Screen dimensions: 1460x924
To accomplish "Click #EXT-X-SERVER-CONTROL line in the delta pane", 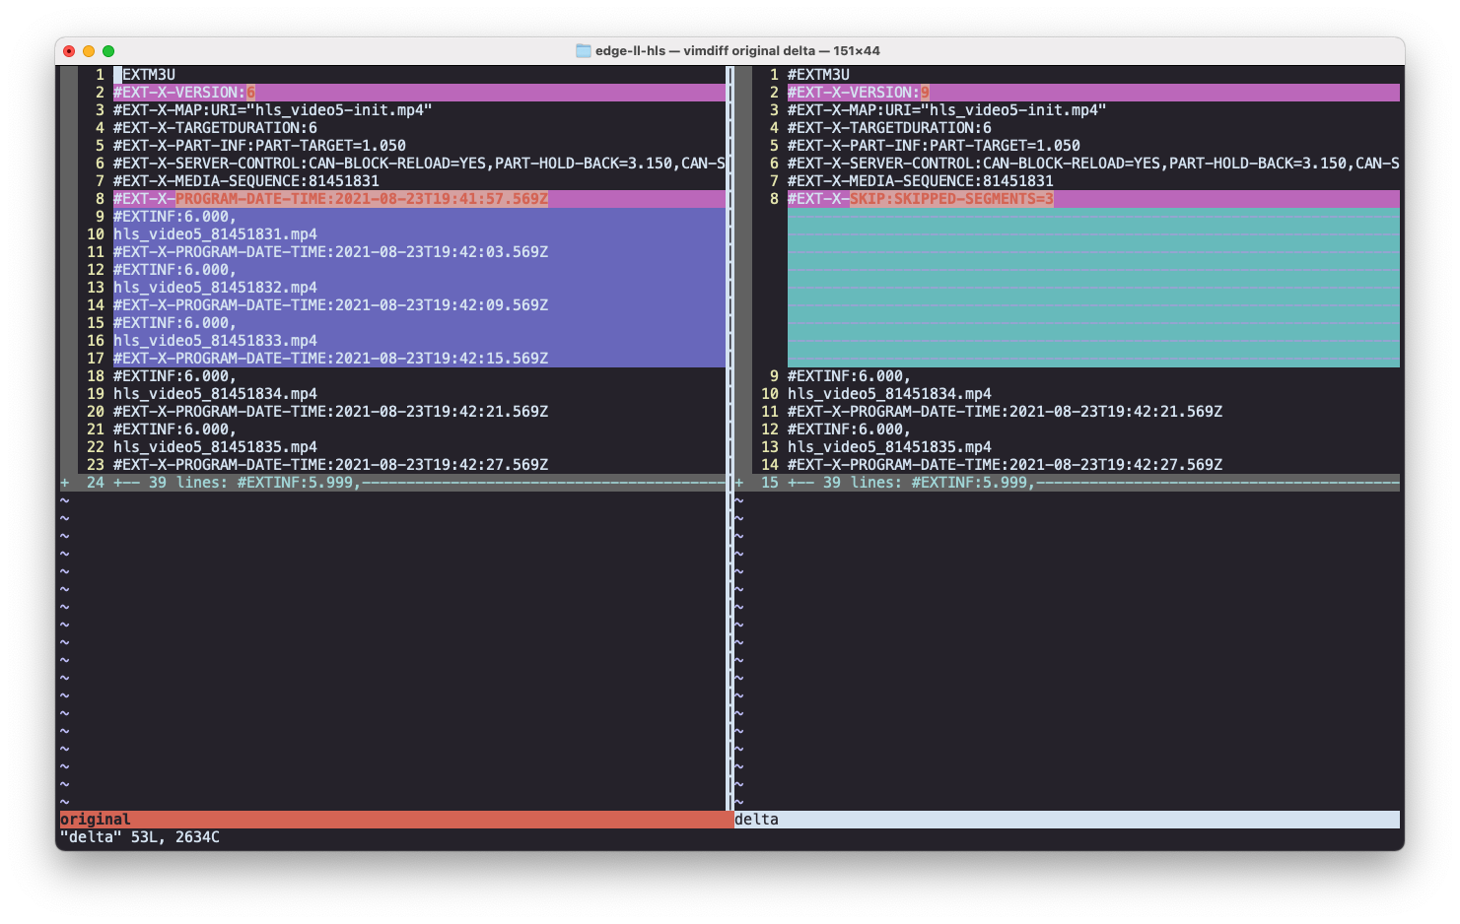I will (1093, 164).
